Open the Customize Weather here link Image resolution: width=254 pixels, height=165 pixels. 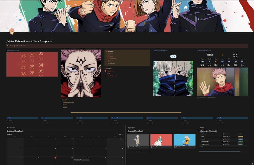(205, 51)
